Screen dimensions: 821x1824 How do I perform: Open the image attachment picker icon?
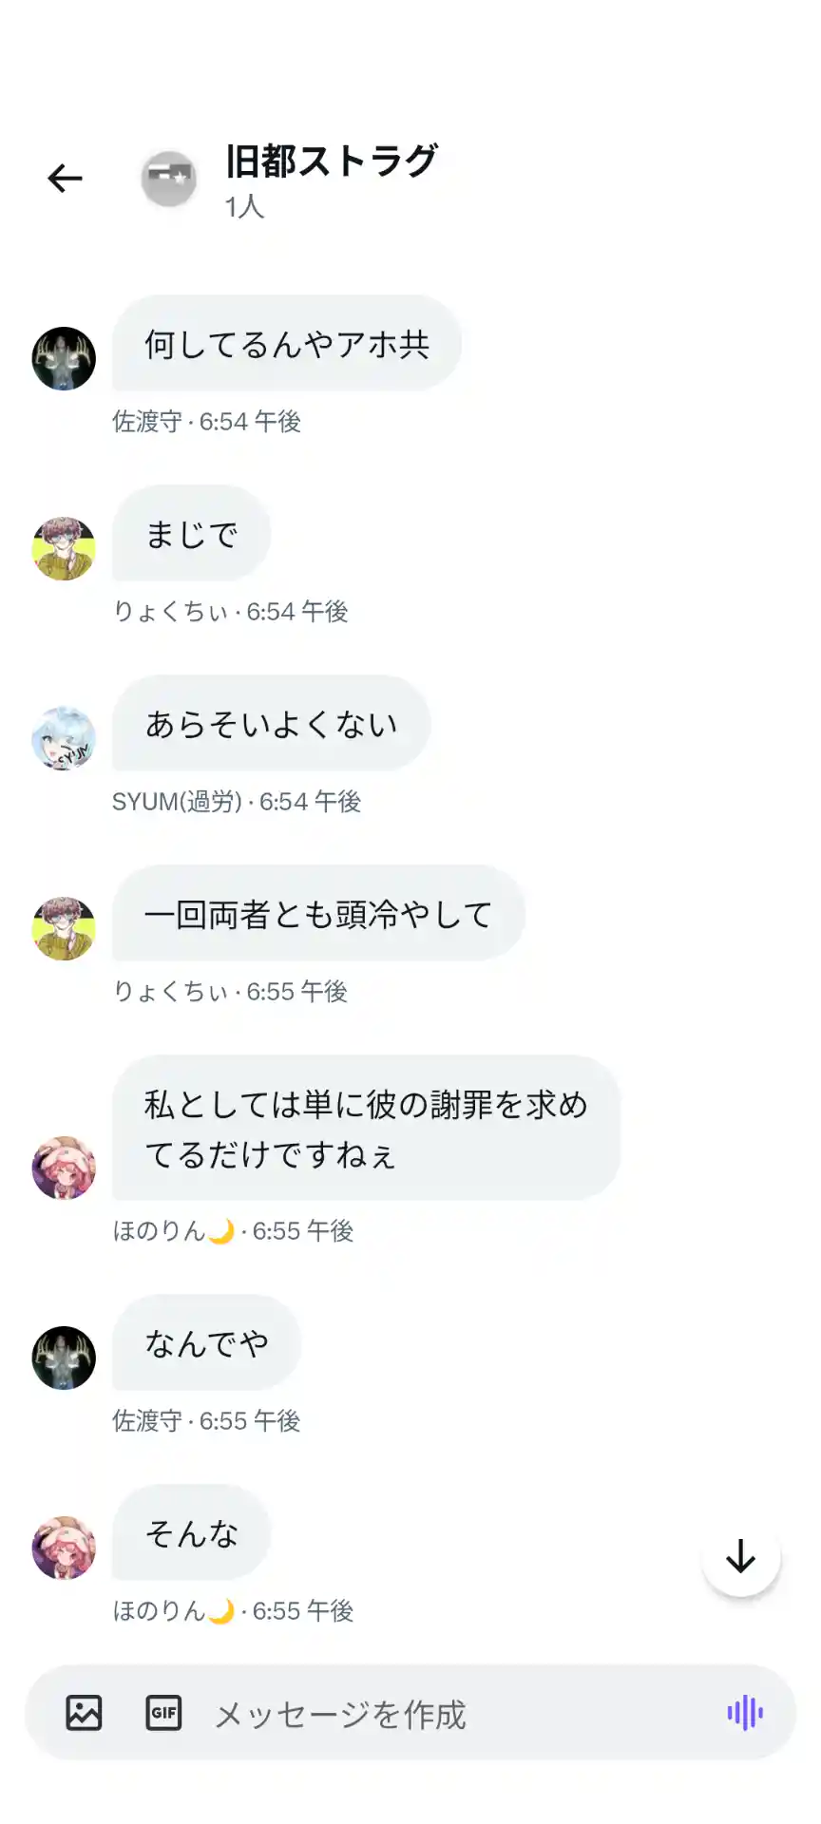point(84,1713)
